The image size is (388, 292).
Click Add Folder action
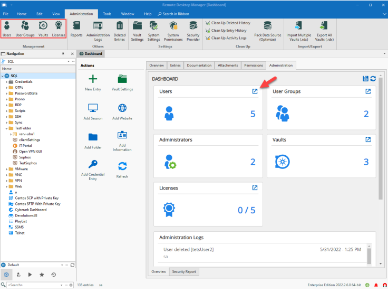pyautogui.click(x=93, y=141)
